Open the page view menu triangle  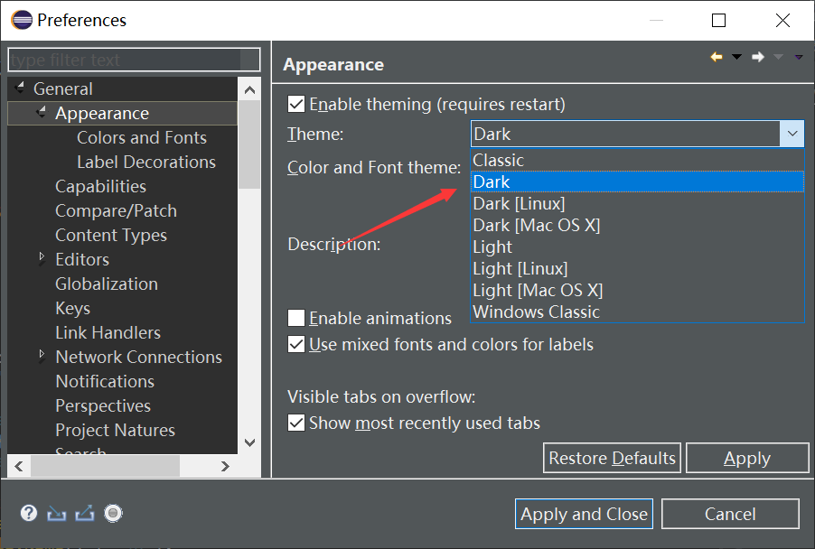tap(799, 57)
